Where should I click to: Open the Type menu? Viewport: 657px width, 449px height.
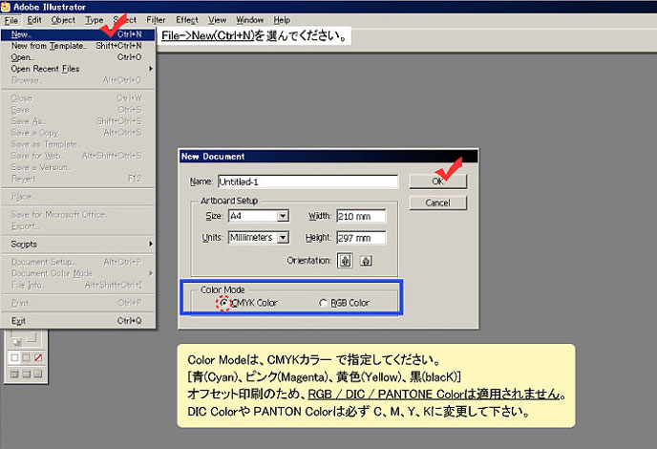[95, 20]
